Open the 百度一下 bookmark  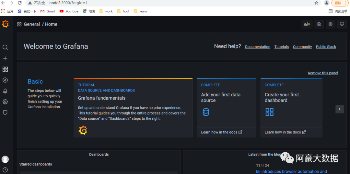pyautogui.click(x=27, y=11)
